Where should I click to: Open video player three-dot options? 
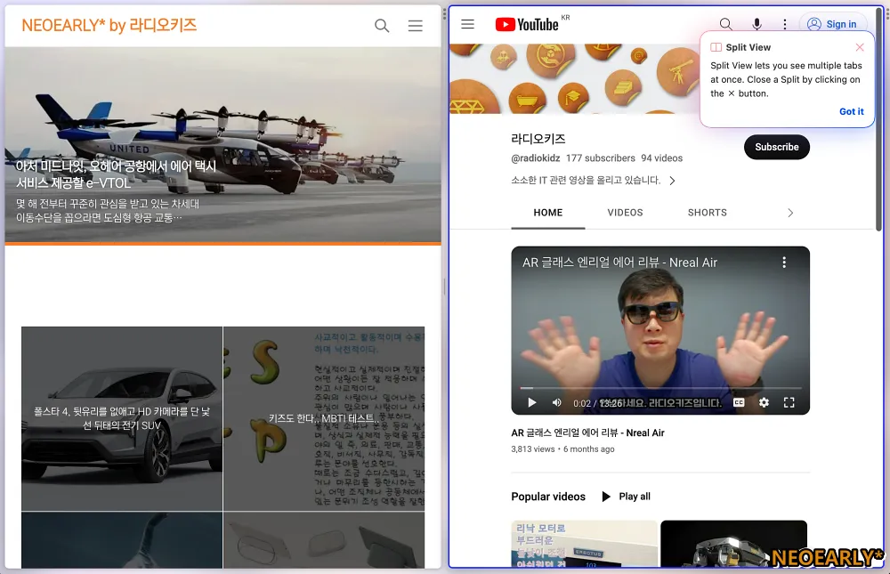tap(784, 263)
